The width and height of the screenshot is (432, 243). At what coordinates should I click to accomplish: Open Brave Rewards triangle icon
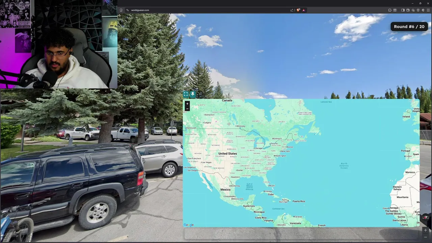click(x=303, y=10)
